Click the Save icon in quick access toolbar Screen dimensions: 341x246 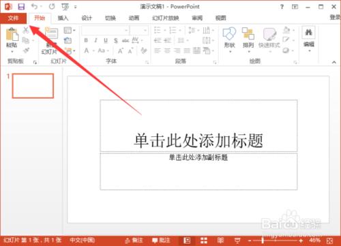pyautogui.click(x=21, y=7)
